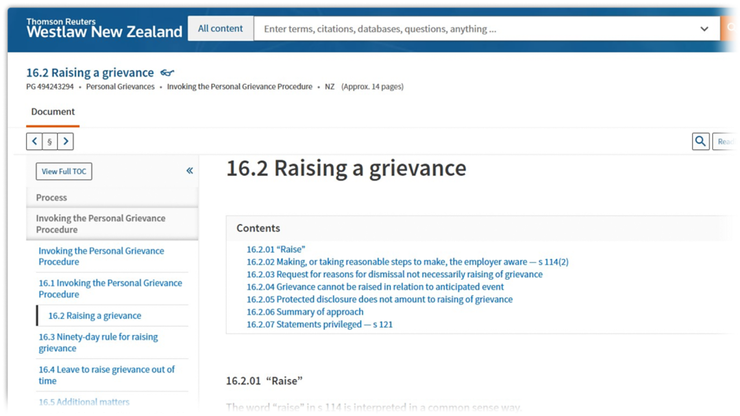Click the glasses icon beside document title

167,73
